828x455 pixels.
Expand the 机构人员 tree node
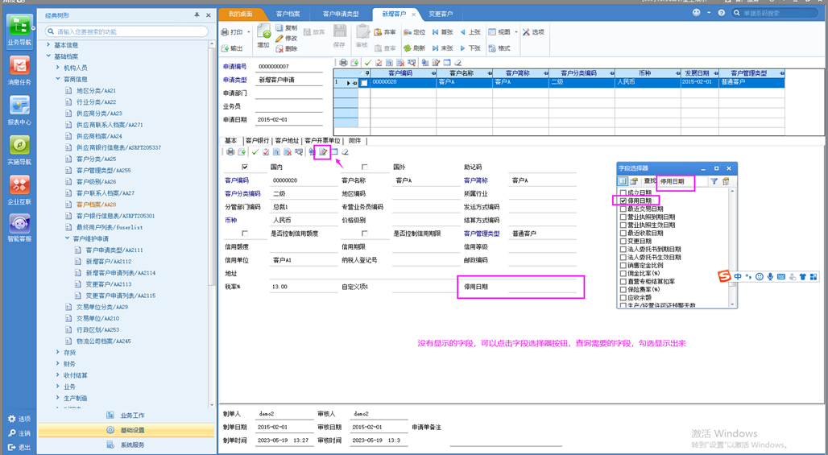click(58, 68)
